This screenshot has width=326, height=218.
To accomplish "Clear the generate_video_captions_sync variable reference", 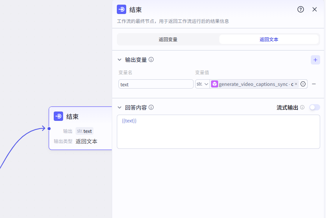I will pyautogui.click(x=296, y=84).
